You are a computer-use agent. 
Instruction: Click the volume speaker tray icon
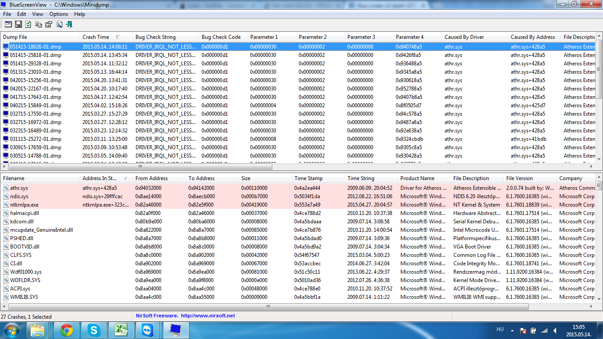[555, 330]
